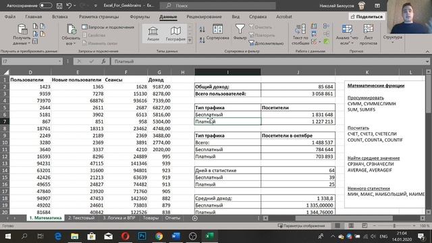
Task: Open Анализ что если dropdown
Action: pos(347,34)
